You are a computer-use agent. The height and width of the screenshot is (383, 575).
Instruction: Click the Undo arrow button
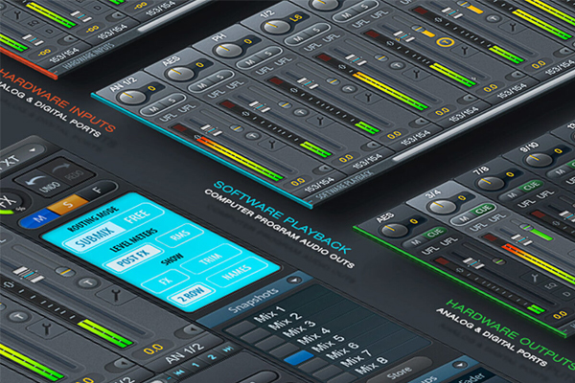41,184
